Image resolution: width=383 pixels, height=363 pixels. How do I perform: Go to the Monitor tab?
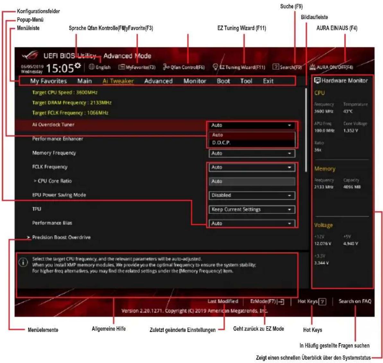click(x=195, y=81)
